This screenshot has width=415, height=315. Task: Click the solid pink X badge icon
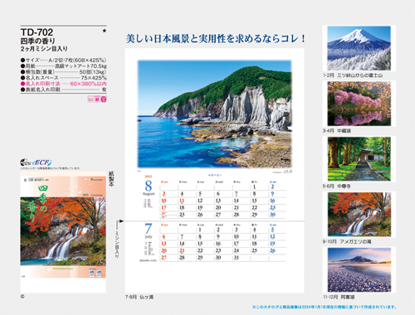[104, 99]
